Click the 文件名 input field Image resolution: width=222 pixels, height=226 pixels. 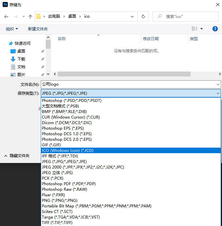[131, 84]
